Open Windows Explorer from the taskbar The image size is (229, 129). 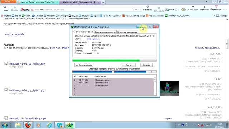tap(18, 125)
